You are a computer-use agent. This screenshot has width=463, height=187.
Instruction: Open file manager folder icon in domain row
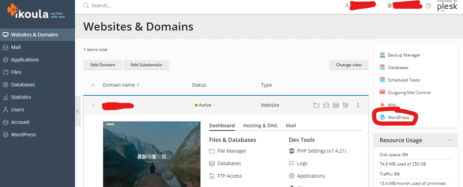(x=316, y=105)
